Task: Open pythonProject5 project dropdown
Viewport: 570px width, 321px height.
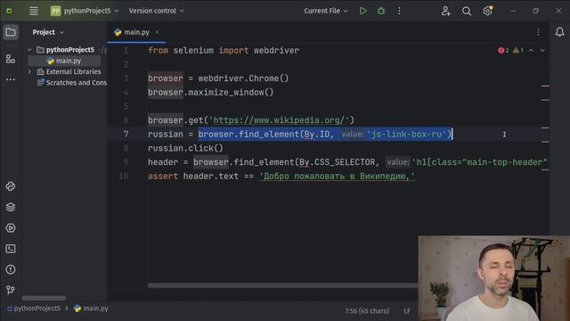Action: 85,11
